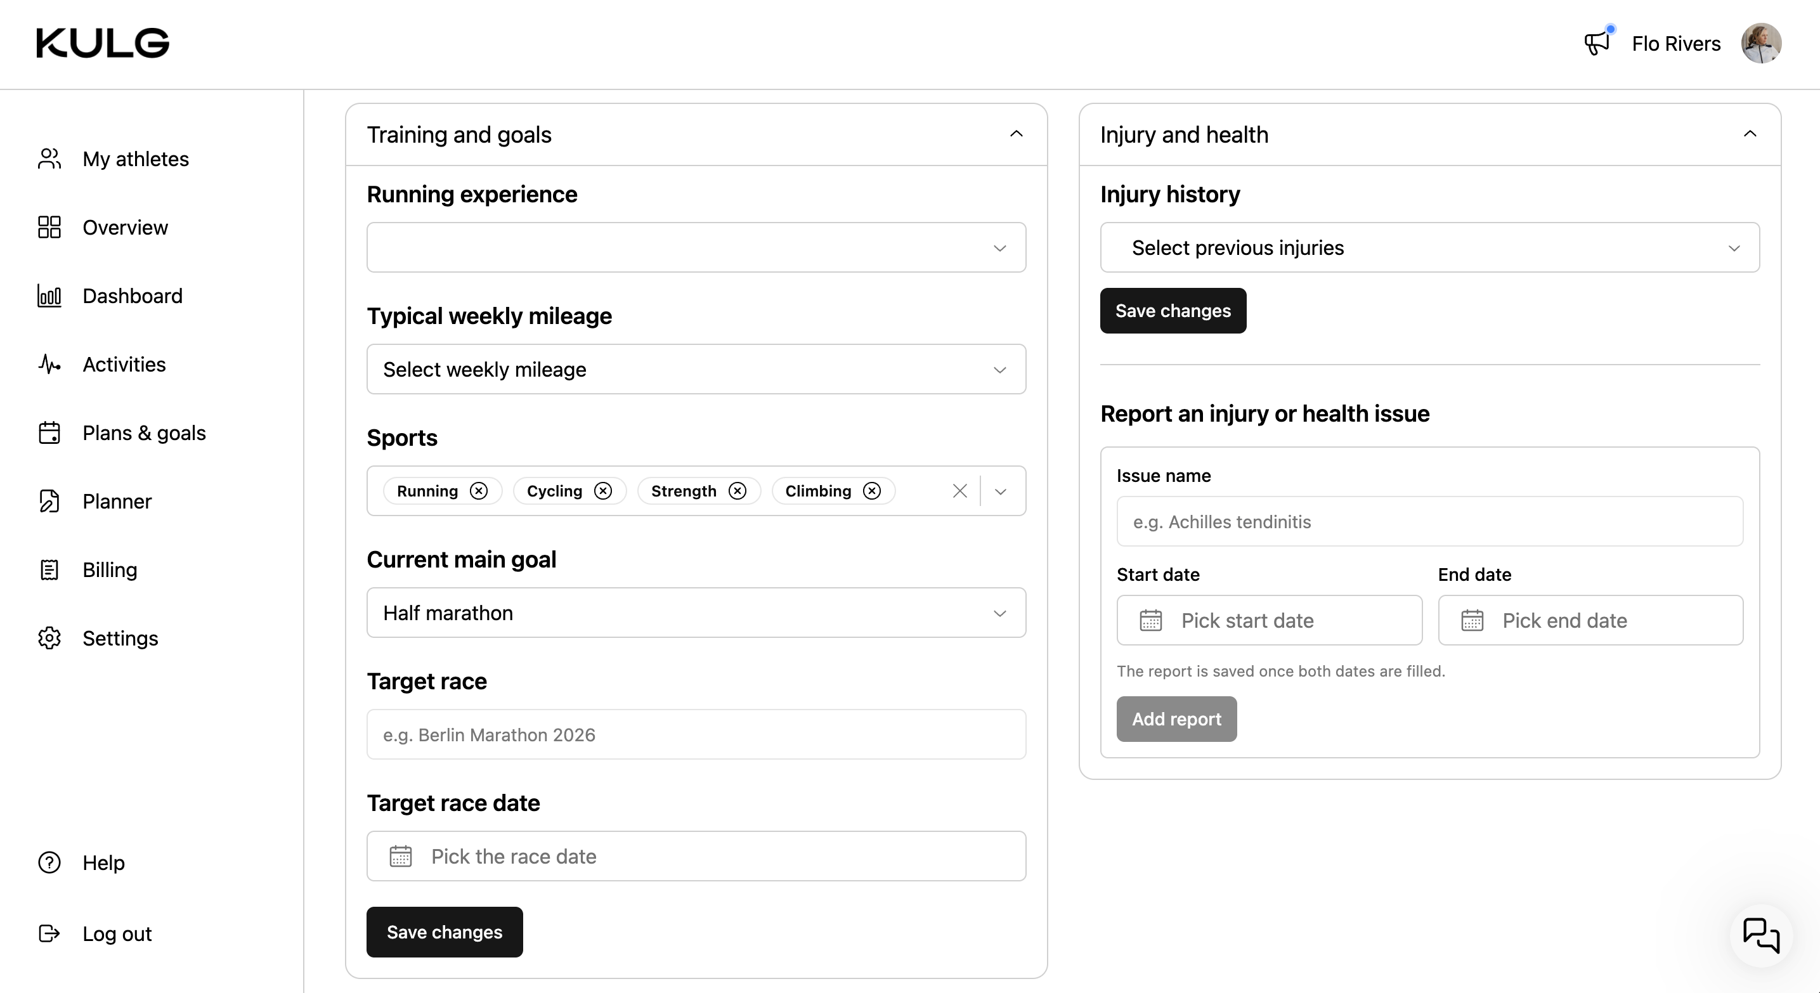The image size is (1820, 993).
Task: Open the Current main goal dropdown
Action: pos(696,613)
